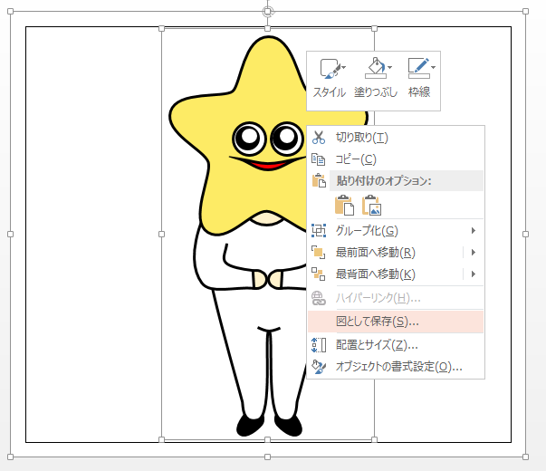Paste as picture option icon
This screenshot has width=546, height=471.
click(371, 205)
